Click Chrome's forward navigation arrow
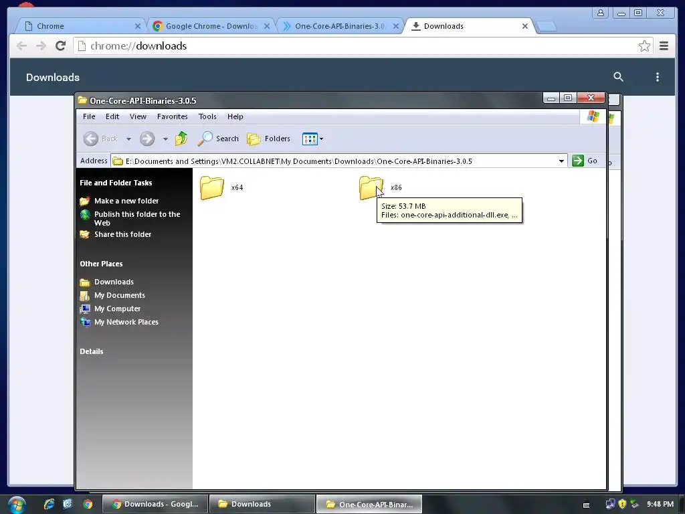This screenshot has height=514, width=685. pyautogui.click(x=41, y=46)
